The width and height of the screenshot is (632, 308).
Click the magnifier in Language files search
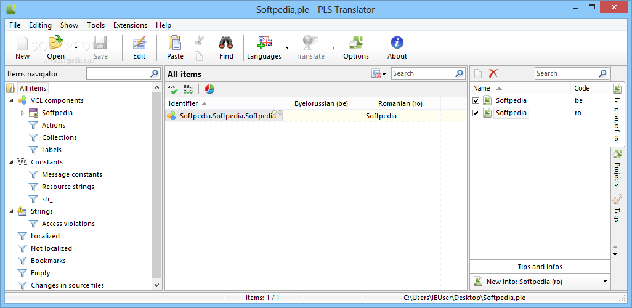click(x=602, y=73)
